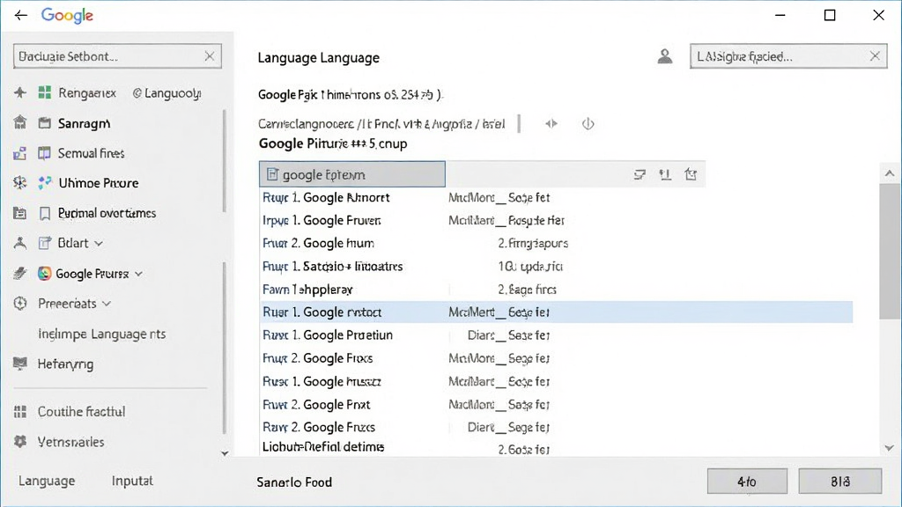Open the Language tab at bottom left
Screen dimensions: 902x507
coord(47,481)
